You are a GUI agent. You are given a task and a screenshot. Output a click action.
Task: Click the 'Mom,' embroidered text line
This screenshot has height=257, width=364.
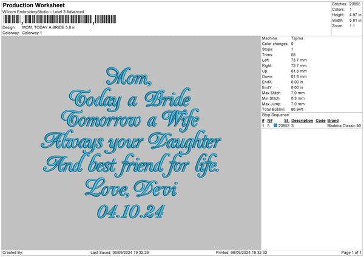pos(129,76)
